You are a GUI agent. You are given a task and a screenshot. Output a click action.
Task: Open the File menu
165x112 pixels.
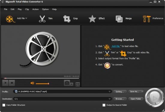(x=6, y=9)
